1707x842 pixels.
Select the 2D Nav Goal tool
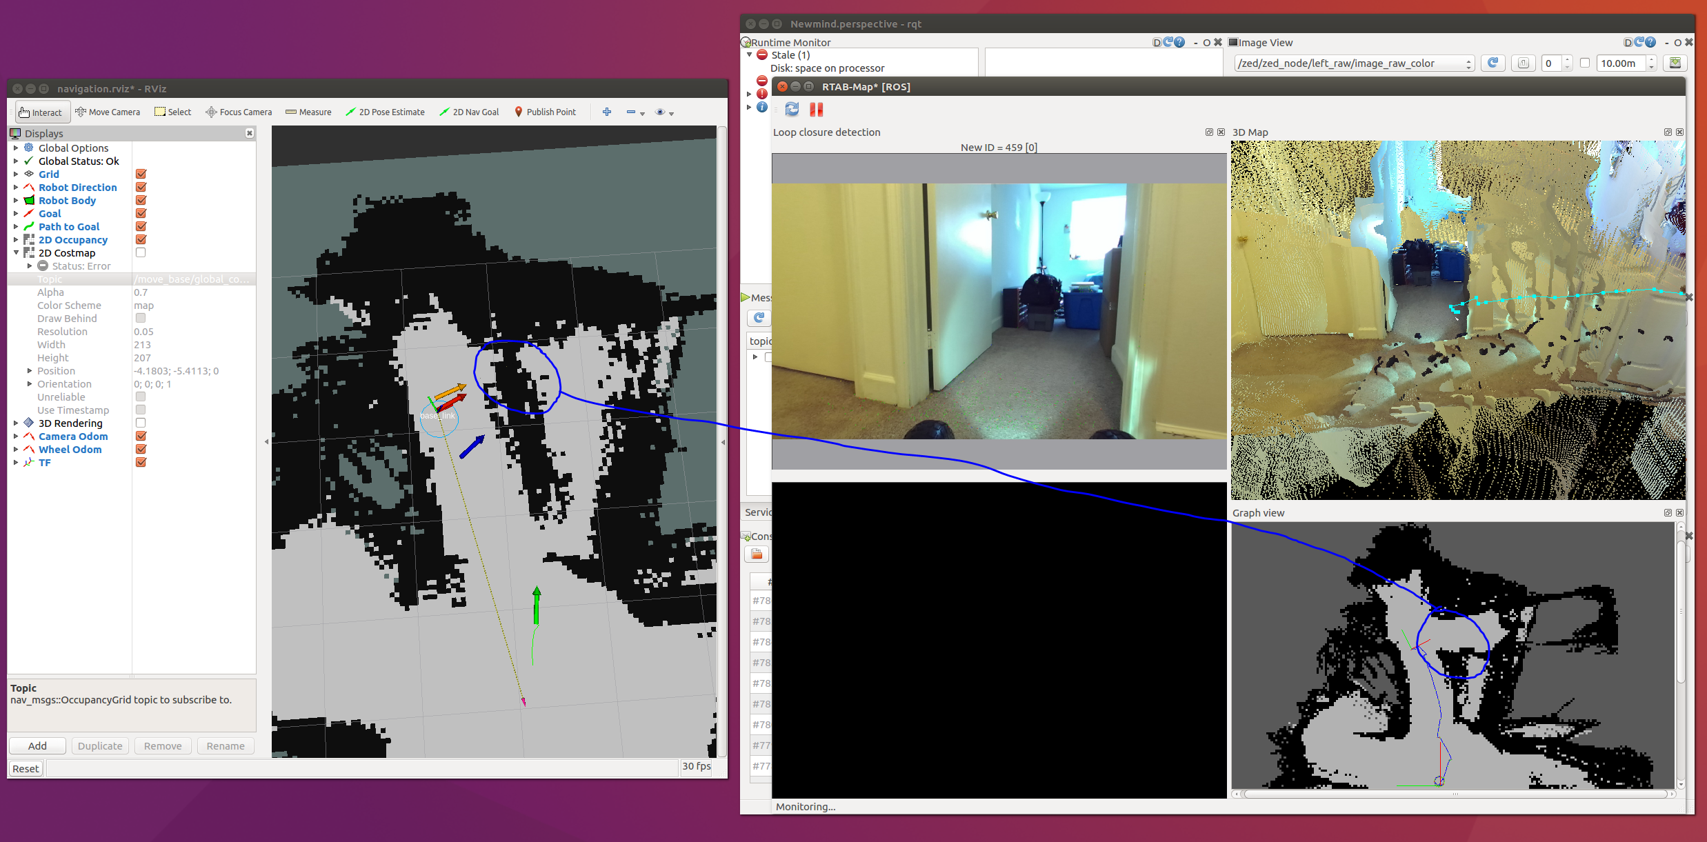tap(469, 112)
